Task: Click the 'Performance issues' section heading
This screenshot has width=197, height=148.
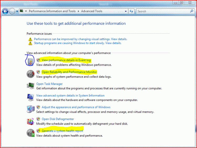Action: 39,34
